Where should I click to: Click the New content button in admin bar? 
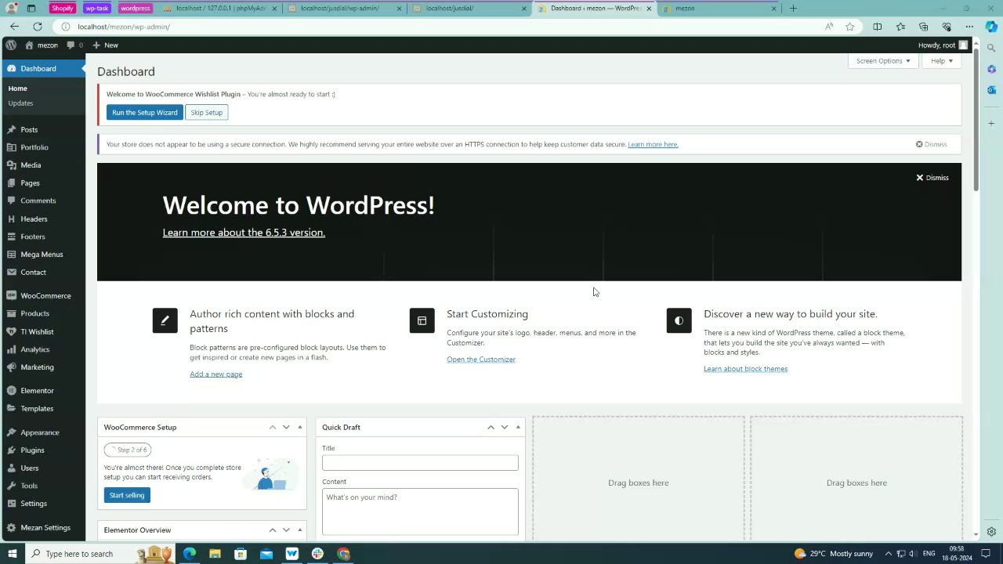(105, 45)
